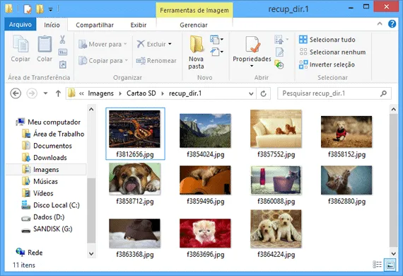Open the Propriedades dropdown arrow
This screenshot has height=276, width=403.
point(252,66)
